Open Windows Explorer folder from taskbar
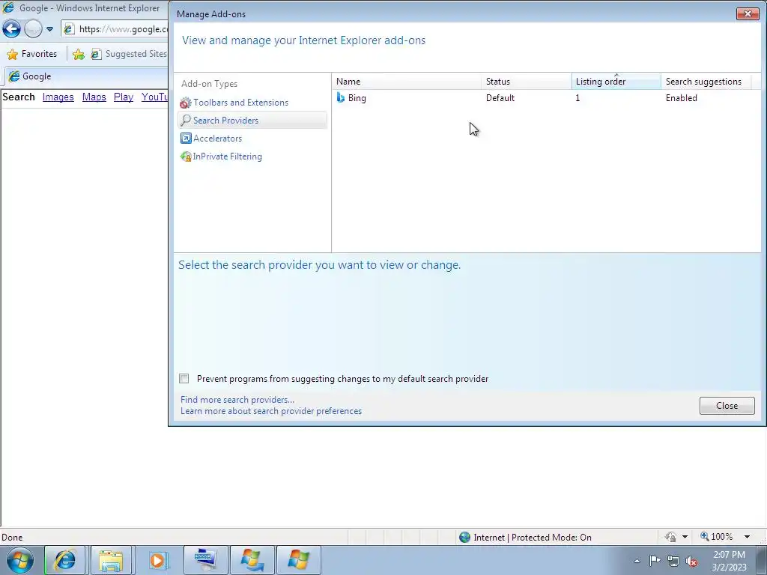Screen dimensions: 767x575 click(111, 560)
